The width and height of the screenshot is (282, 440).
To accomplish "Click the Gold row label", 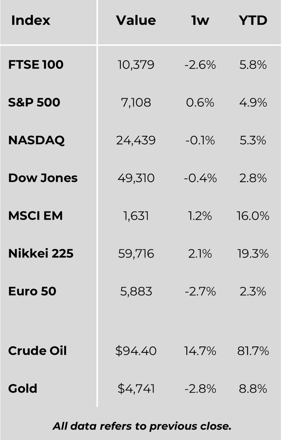I will click(x=23, y=389).
